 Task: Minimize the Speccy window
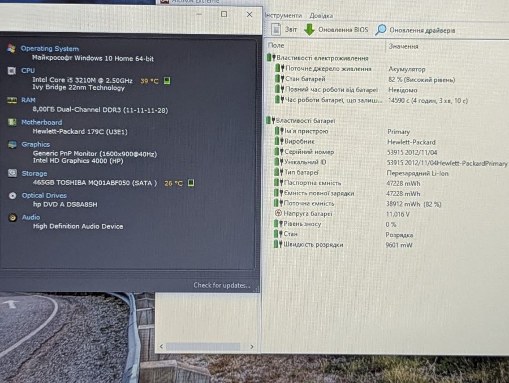(x=199, y=14)
